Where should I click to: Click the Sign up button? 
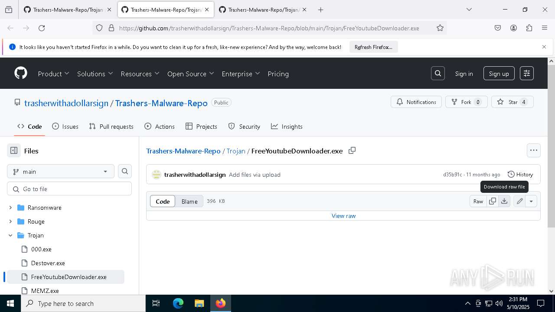[499, 74]
